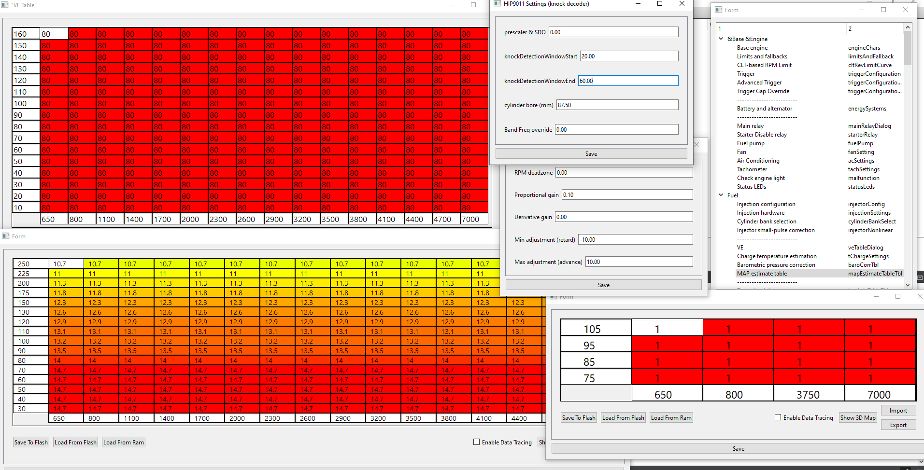924x470 pixels.
Task: Click the Max adjustment (advance) field
Action: coord(639,262)
